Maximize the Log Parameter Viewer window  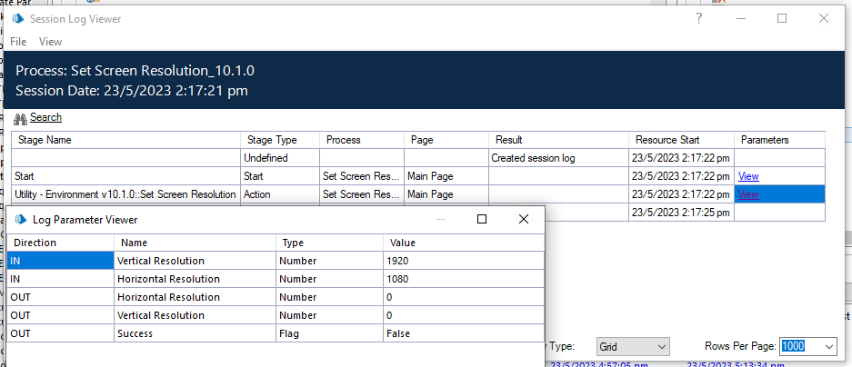[482, 219]
